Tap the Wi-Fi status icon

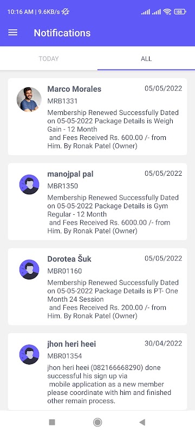point(167,11)
